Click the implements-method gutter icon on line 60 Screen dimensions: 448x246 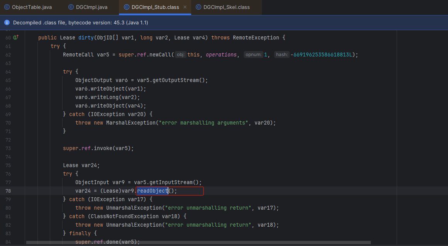click(x=16, y=38)
